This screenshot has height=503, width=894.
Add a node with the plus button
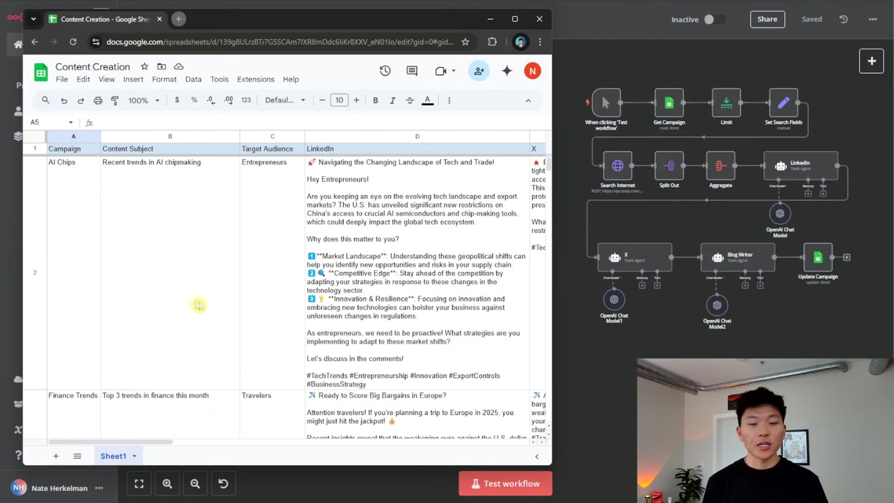pos(871,61)
